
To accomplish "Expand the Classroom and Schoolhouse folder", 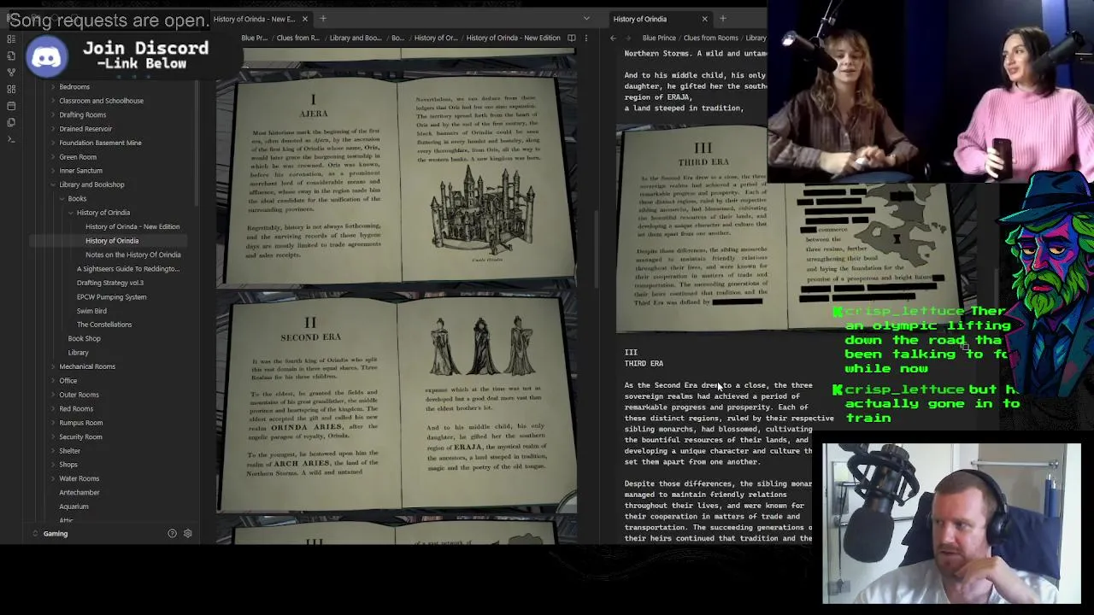I will [x=53, y=101].
